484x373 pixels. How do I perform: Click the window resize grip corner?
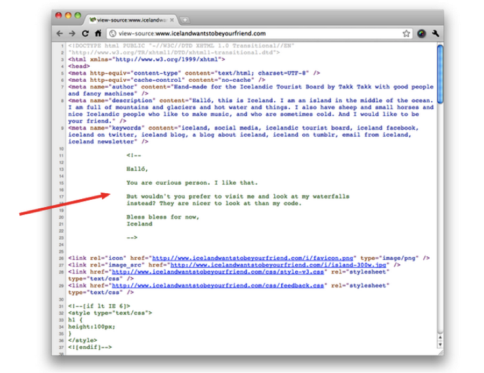tap(440, 353)
